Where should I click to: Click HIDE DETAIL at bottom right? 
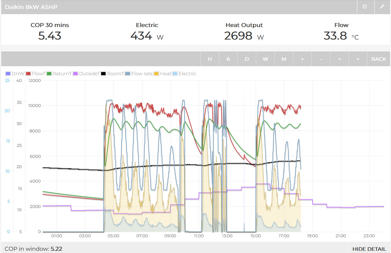[369, 249]
